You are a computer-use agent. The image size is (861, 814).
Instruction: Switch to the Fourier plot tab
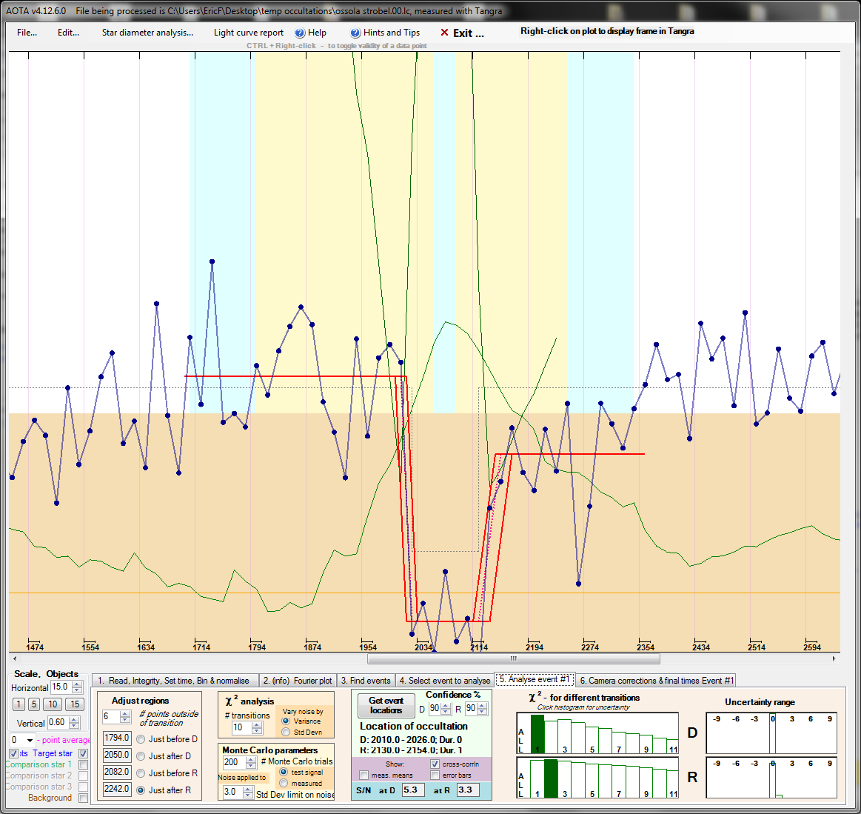(297, 681)
